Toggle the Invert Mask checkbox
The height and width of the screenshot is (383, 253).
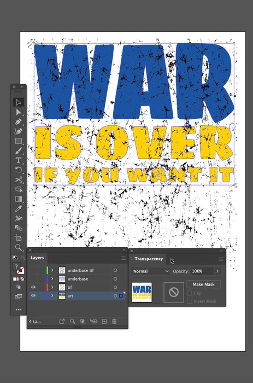pyautogui.click(x=189, y=301)
